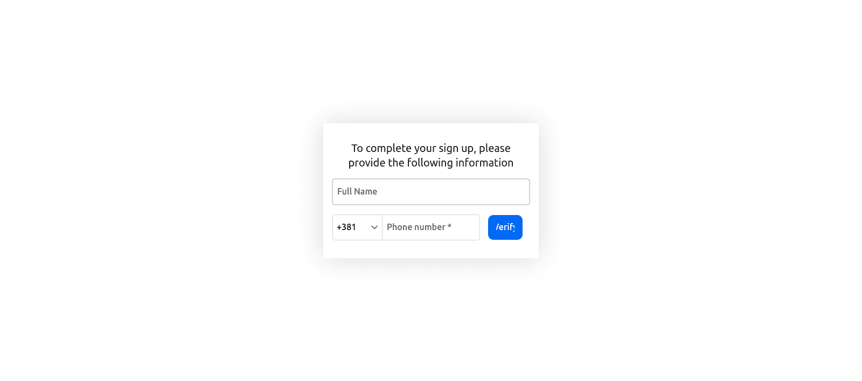Click the +381 dialing code text
Screen dimensions: 862x381
point(346,227)
